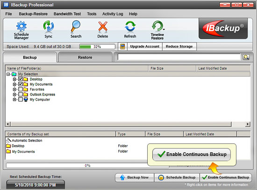Screen dimensions: 257x190
Task: Click the 0% backup progress bar
Action: [x=87, y=165]
